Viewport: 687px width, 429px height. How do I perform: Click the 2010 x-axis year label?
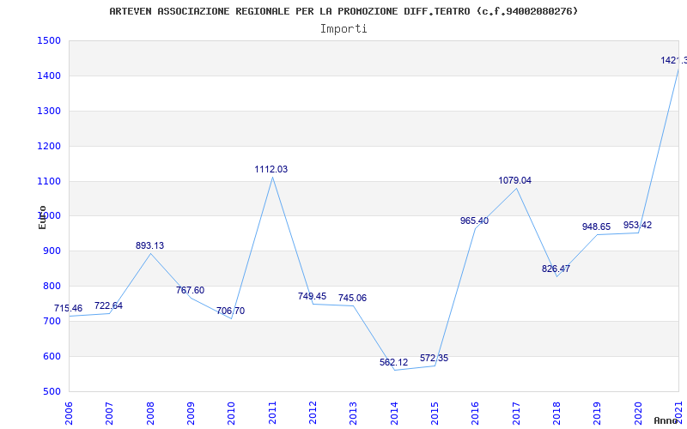point(232,414)
